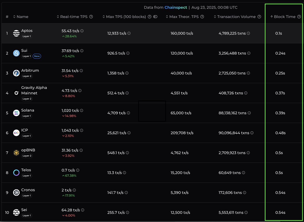
Task: Open the Gravity Alpha Mainnet name
Action: (34, 90)
